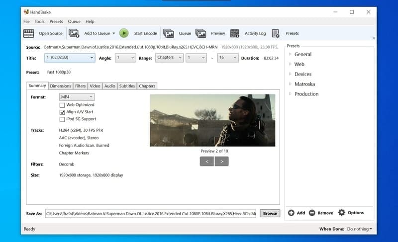Image resolution: width=398 pixels, height=242 pixels.
Task: Click the 'Fast 1080p30' preset text
Action: 59,72
